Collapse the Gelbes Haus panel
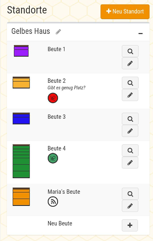 tap(140, 33)
